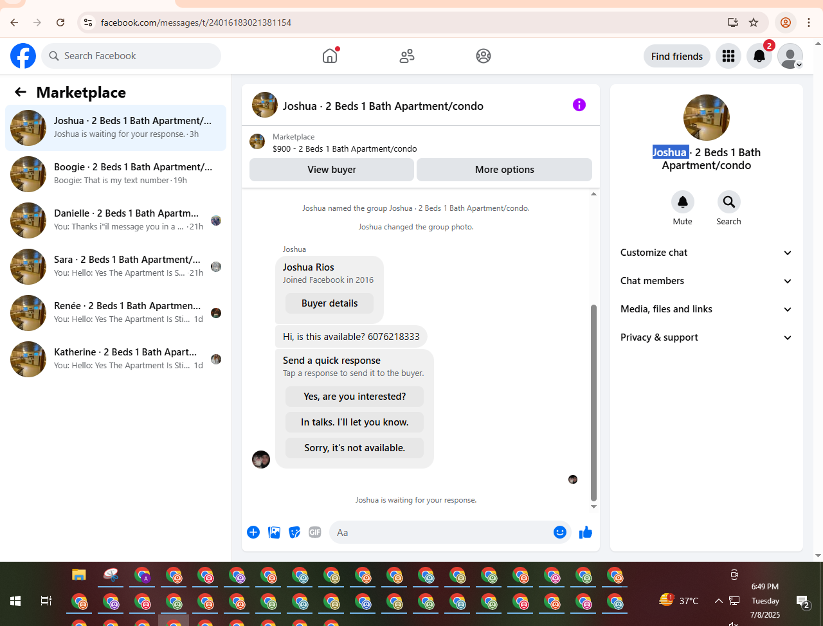The height and width of the screenshot is (626, 823).
Task: Click the group photo in right panel
Action: (707, 118)
